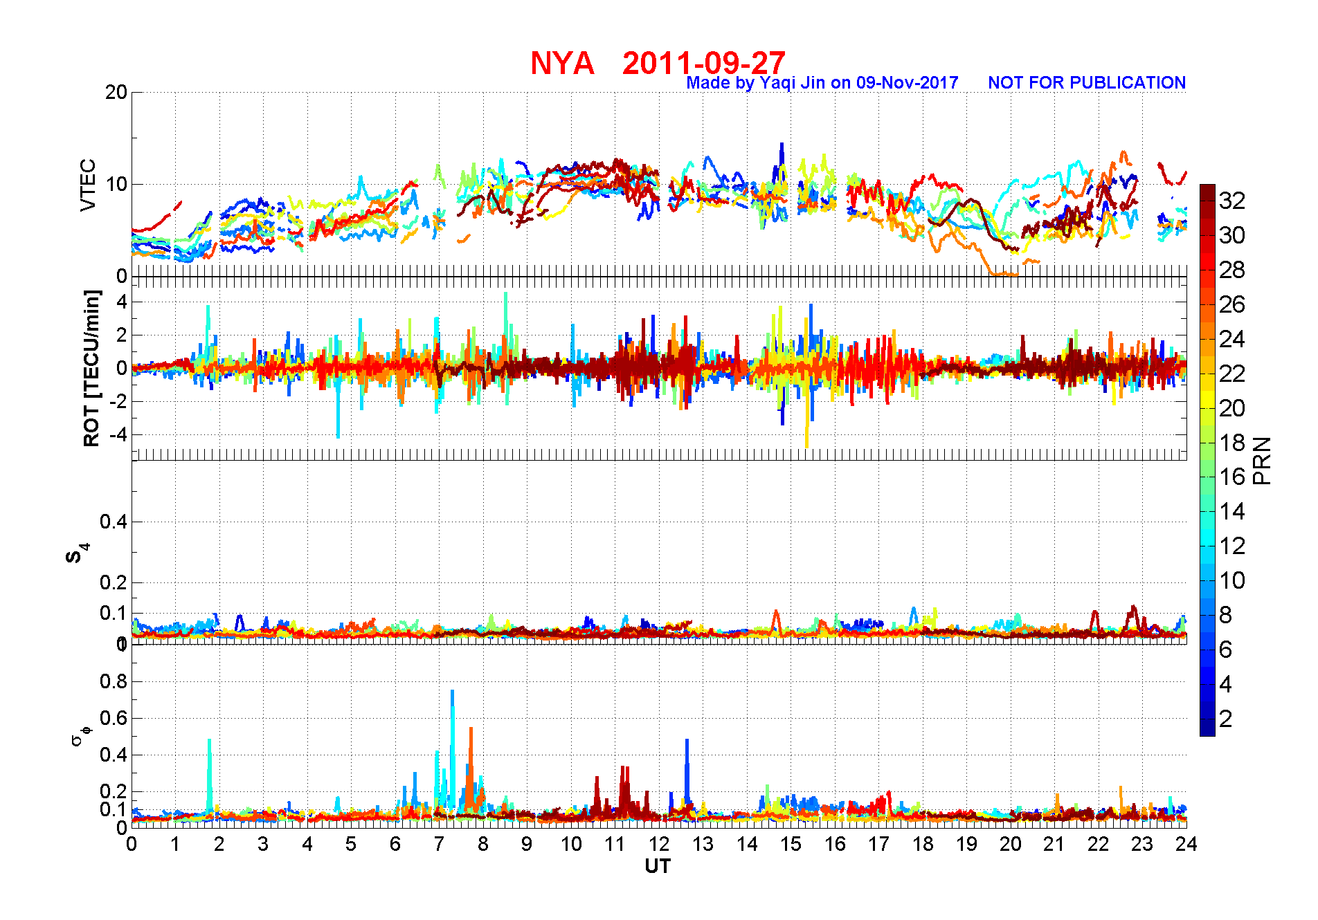Click the orange sigma-phi peak before 8 UT
The image size is (1318, 920).
click(x=471, y=768)
